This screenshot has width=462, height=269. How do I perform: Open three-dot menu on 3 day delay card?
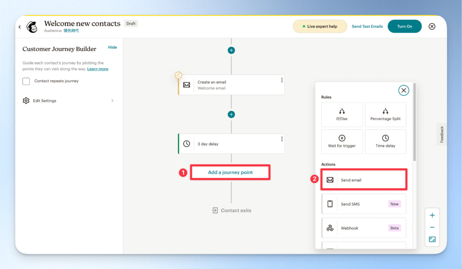click(x=282, y=139)
